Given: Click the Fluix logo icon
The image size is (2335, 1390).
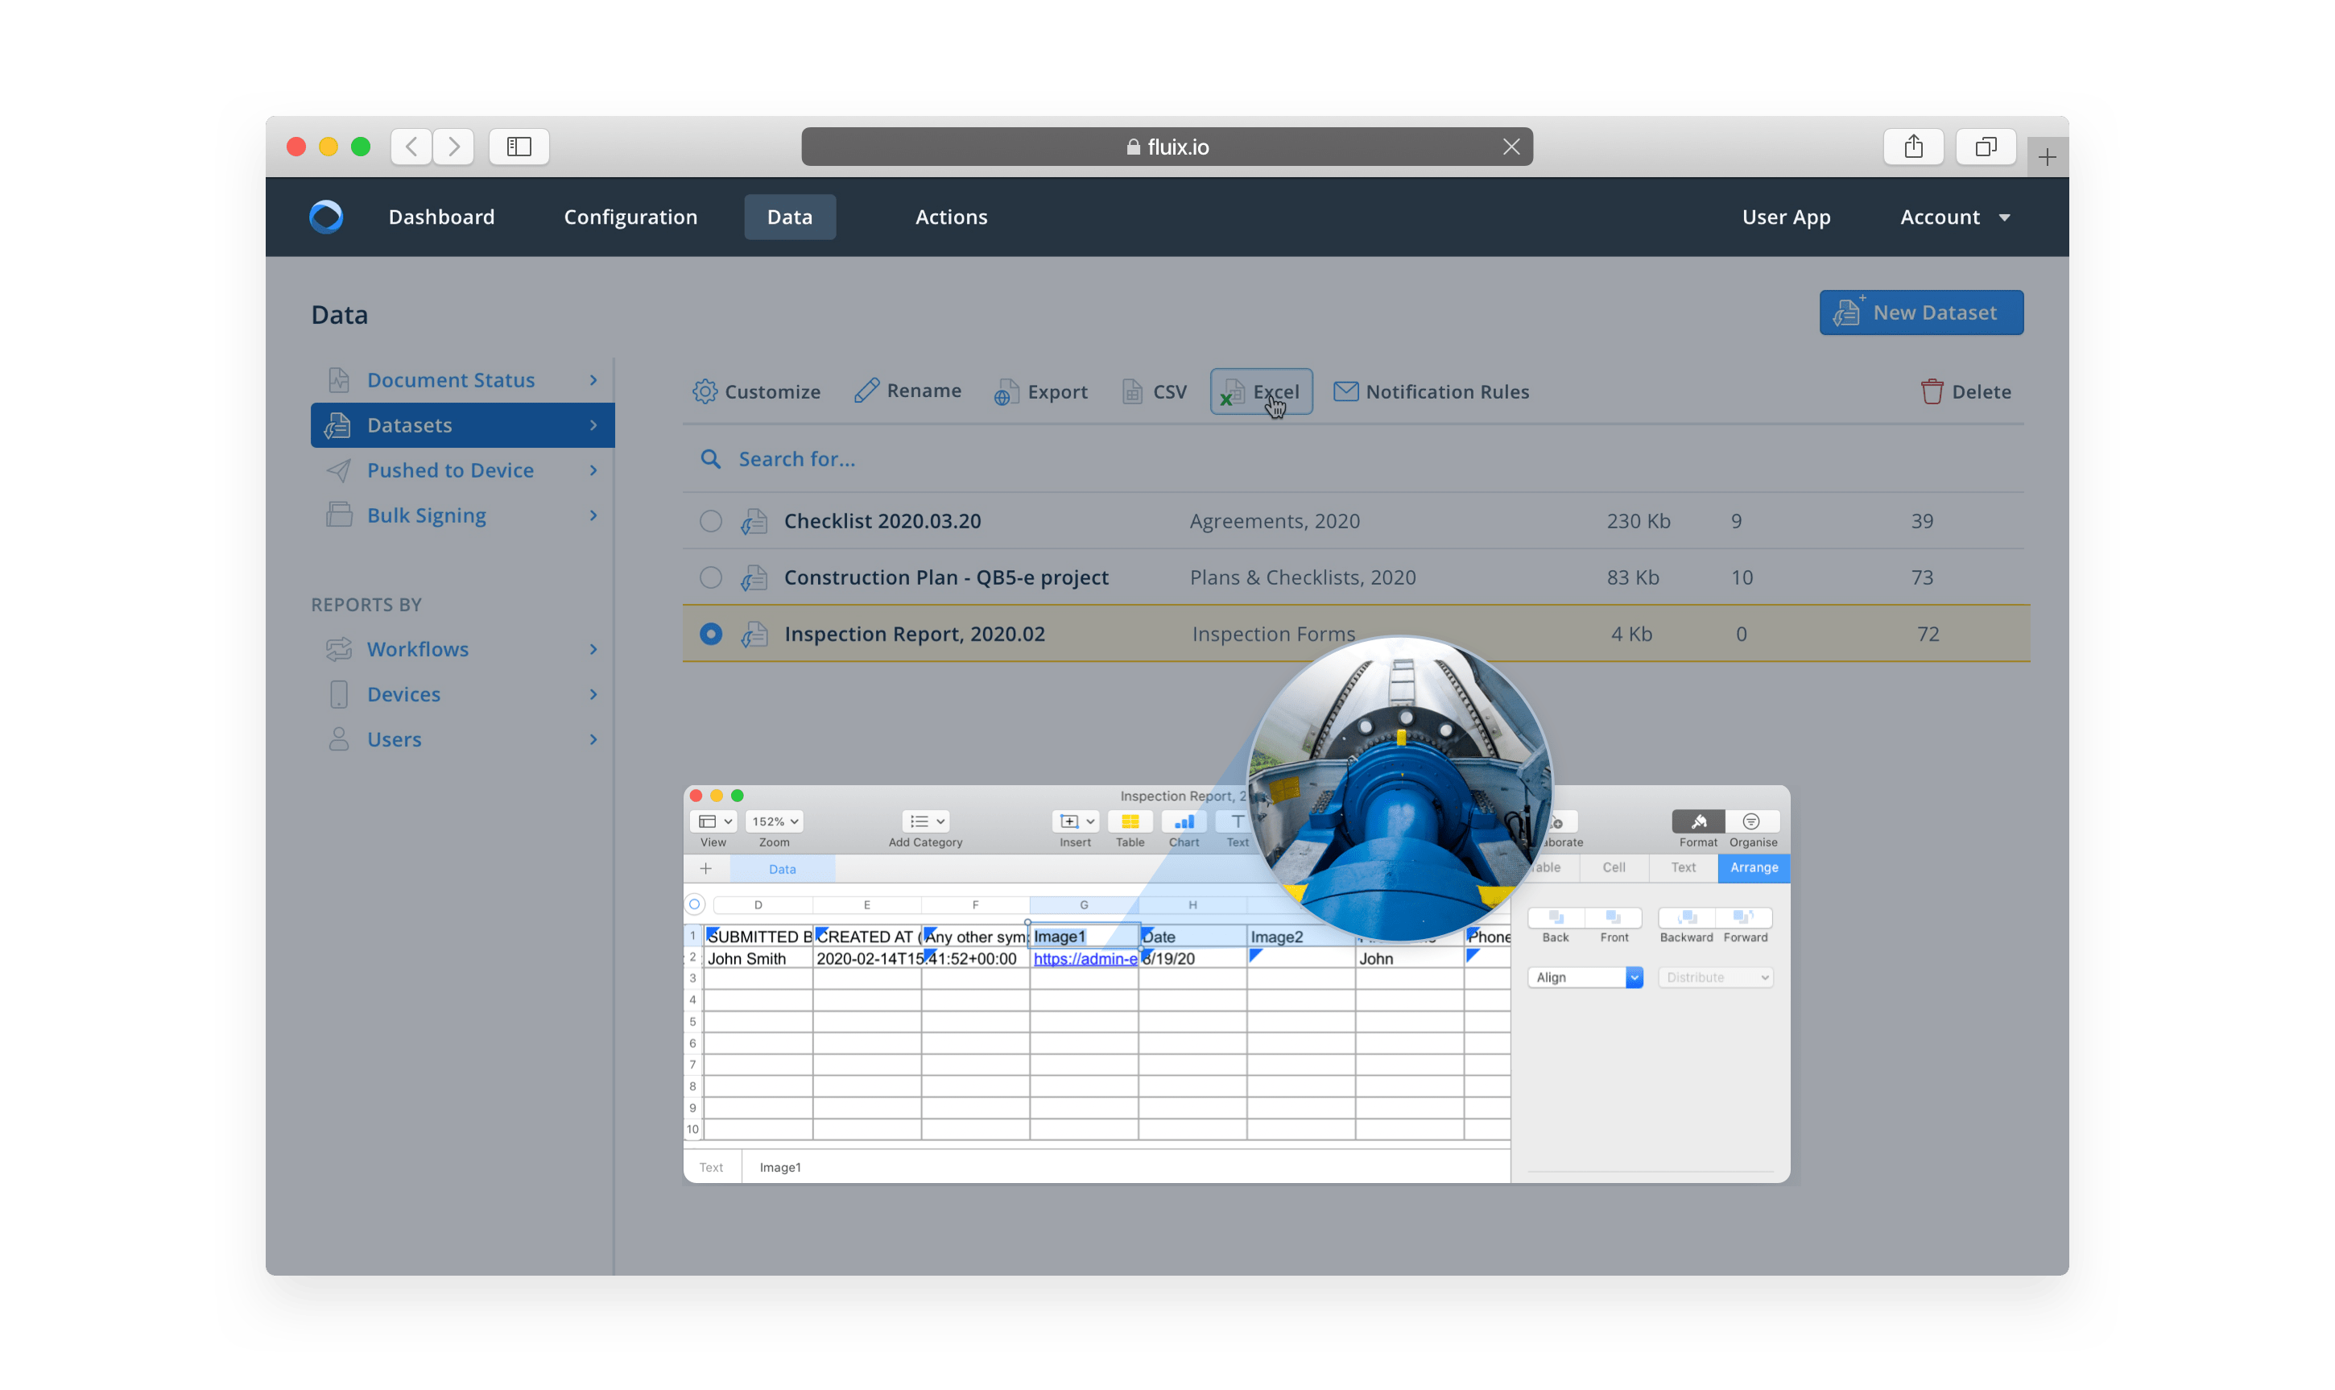Looking at the screenshot, I should pos(326,217).
